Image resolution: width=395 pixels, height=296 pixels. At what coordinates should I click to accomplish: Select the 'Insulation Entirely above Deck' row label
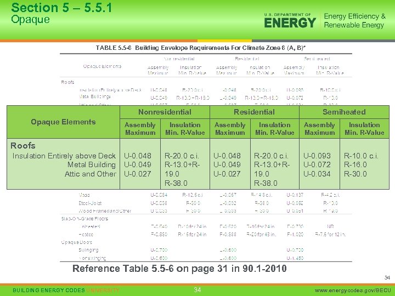[x=64, y=156]
